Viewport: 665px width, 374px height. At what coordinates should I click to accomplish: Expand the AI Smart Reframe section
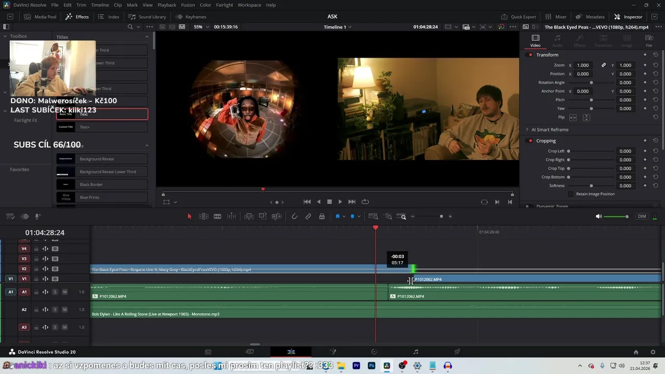(526, 129)
